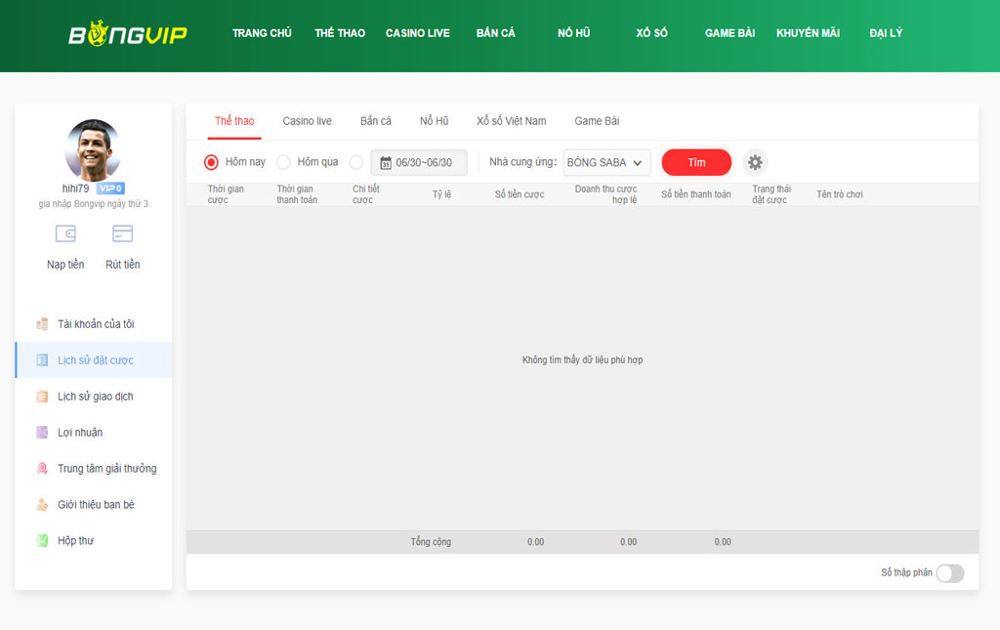Viewport: 1000px width, 630px height.
Task: Open settings via the gear icon
Action: pos(755,162)
